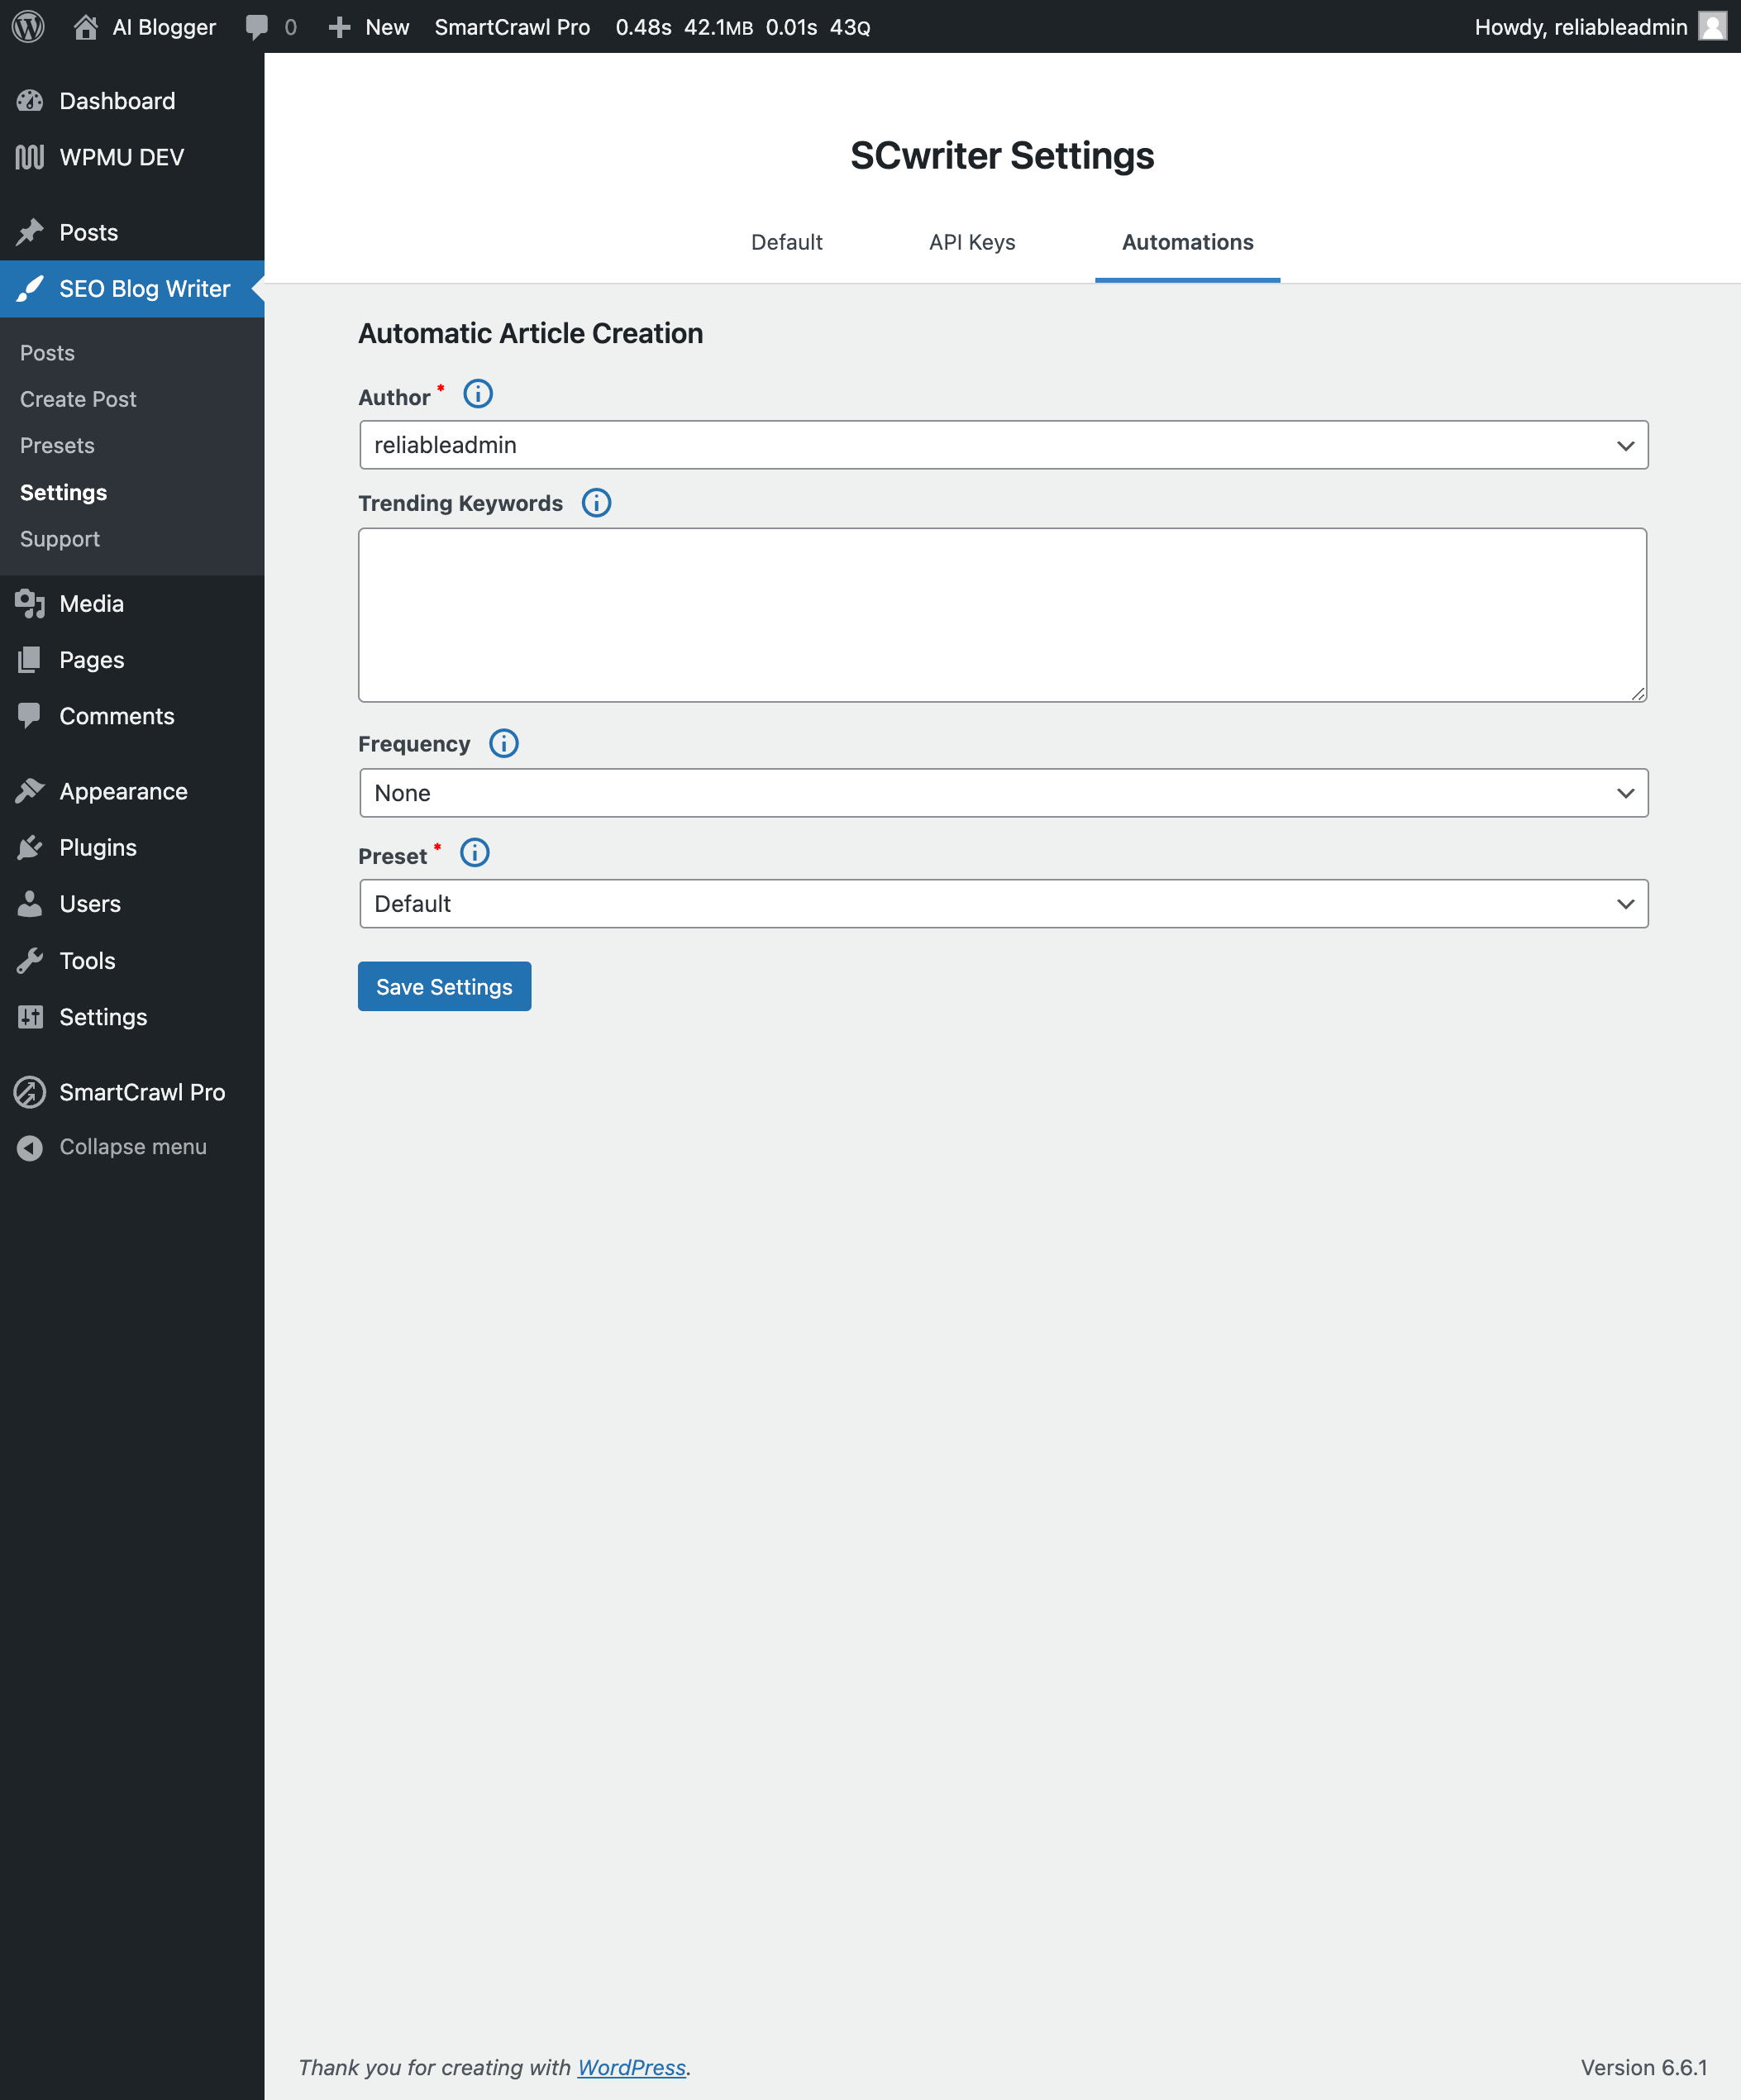This screenshot has height=2100, width=1741.
Task: Show info tooltip for Preset field
Action: click(x=475, y=853)
